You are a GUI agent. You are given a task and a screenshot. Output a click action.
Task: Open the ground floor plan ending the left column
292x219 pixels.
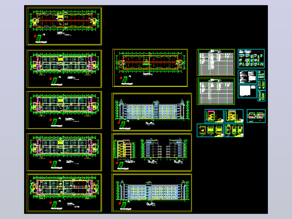pyautogui.click(x=64, y=193)
